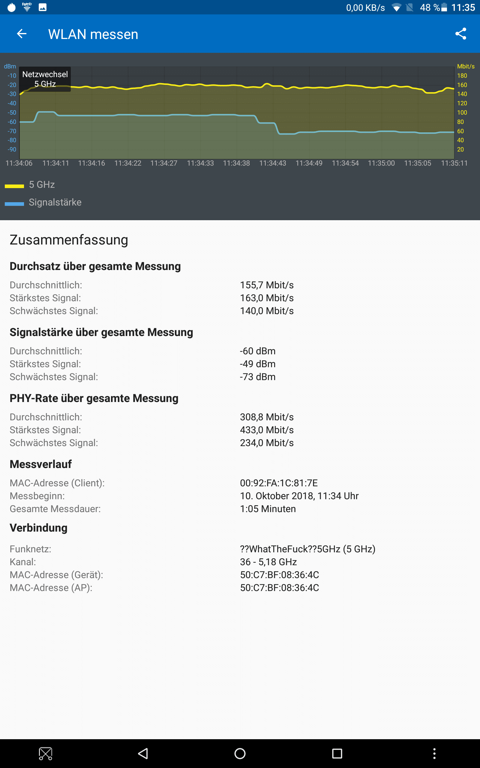Open recent apps square button

337,753
